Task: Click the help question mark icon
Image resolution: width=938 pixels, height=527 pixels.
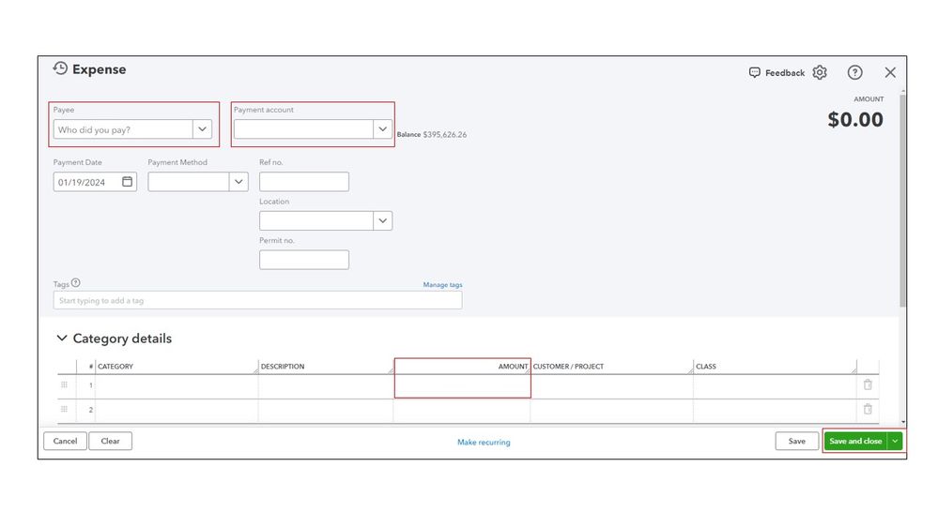Action: pyautogui.click(x=854, y=72)
